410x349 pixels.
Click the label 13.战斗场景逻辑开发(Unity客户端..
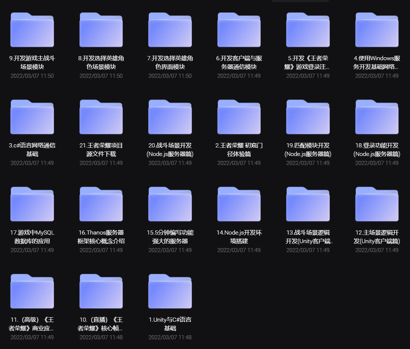(x=309, y=237)
